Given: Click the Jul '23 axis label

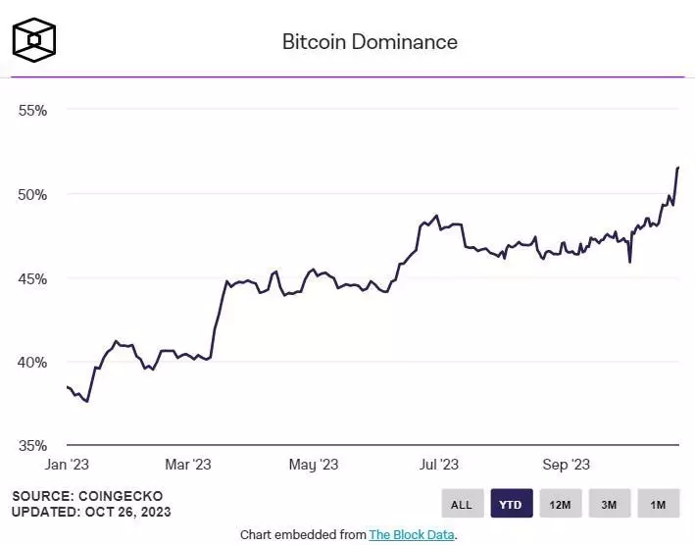Looking at the screenshot, I should pos(439,465).
